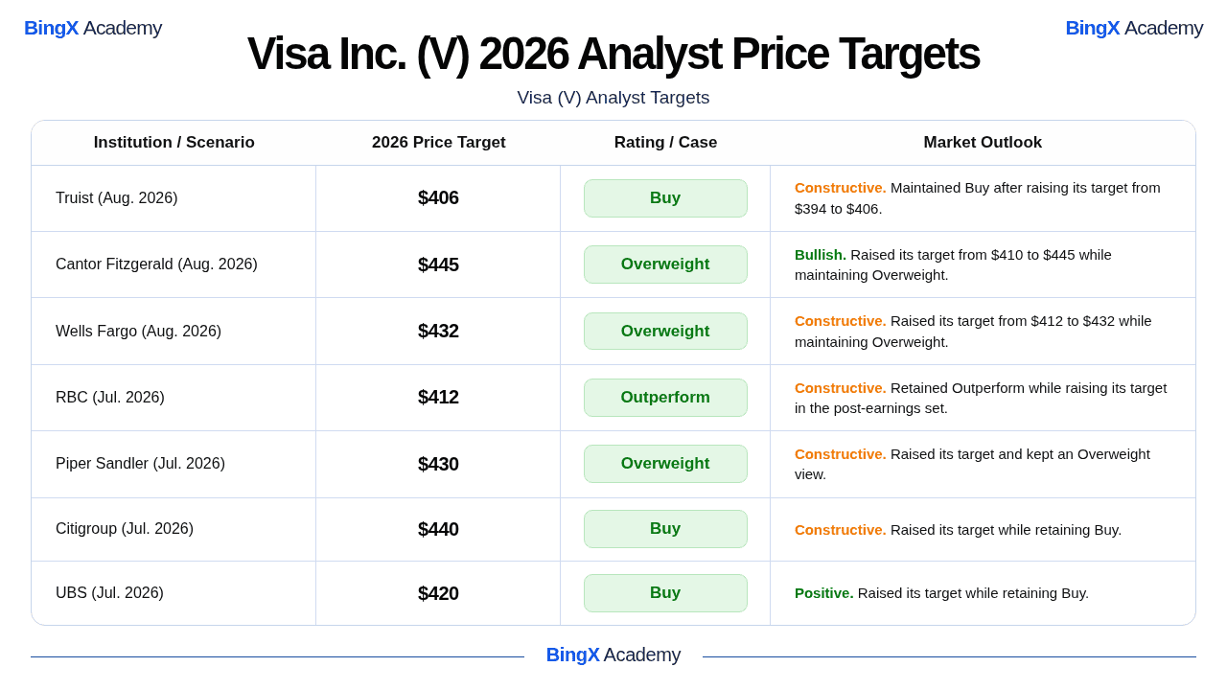The image size is (1227, 690).
Task: Click the Outperform badge for RBC
Action: click(x=665, y=398)
